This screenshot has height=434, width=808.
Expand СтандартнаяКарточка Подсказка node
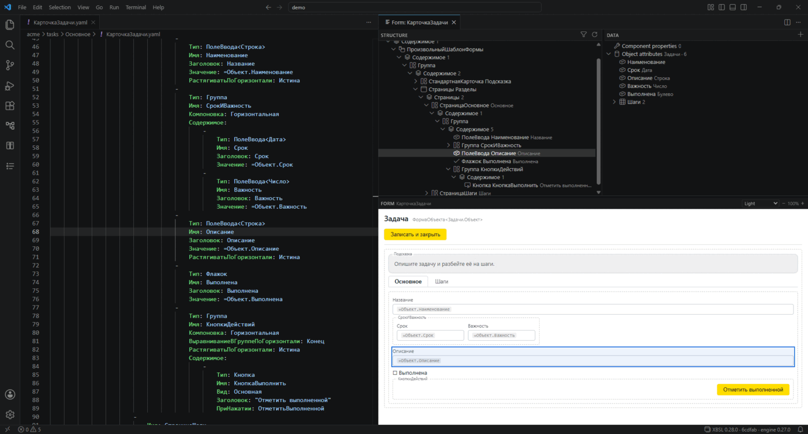416,81
